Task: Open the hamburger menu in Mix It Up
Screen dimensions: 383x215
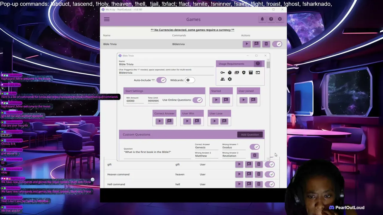Action: (x=107, y=19)
